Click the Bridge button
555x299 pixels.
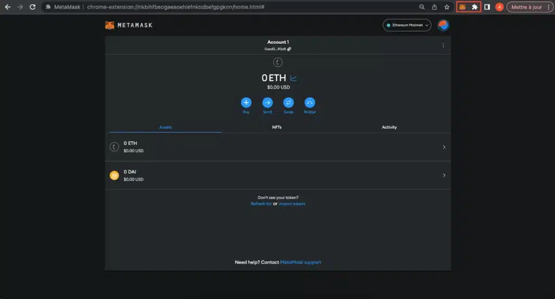[309, 105]
